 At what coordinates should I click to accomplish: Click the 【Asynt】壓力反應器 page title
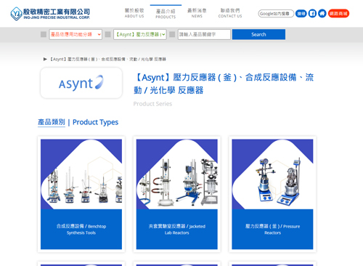point(224,84)
